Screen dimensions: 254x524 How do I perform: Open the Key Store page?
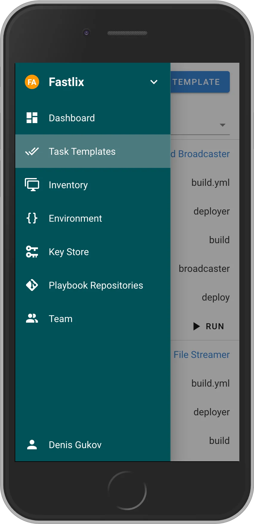[93, 252]
